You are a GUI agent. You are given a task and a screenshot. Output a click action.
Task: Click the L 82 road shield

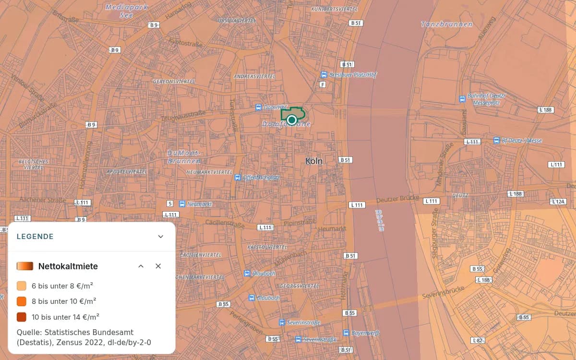point(478,340)
